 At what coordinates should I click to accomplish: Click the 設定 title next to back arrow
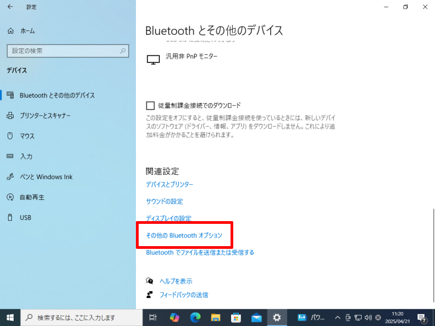(x=31, y=7)
